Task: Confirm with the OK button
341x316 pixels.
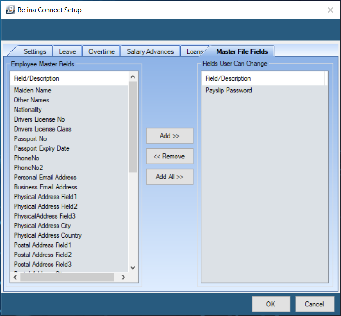Action: click(271, 304)
